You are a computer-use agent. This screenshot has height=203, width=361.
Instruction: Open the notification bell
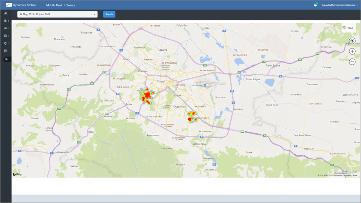click(x=316, y=5)
